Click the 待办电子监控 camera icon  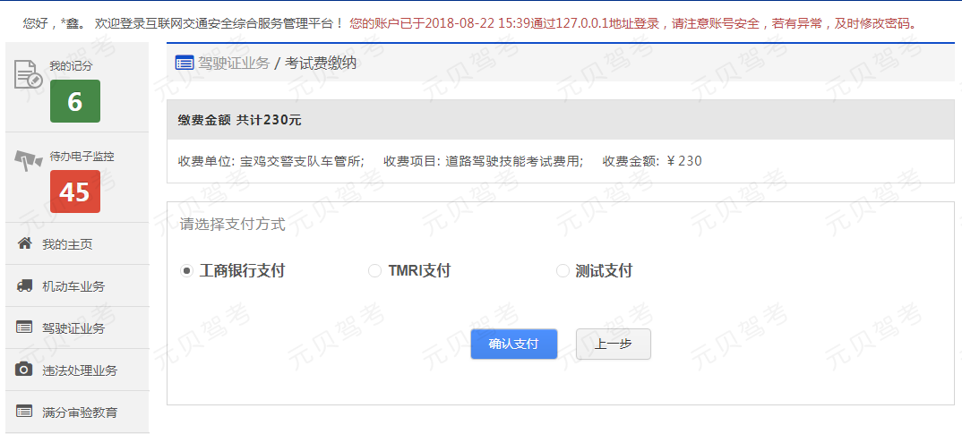pyautogui.click(x=29, y=160)
